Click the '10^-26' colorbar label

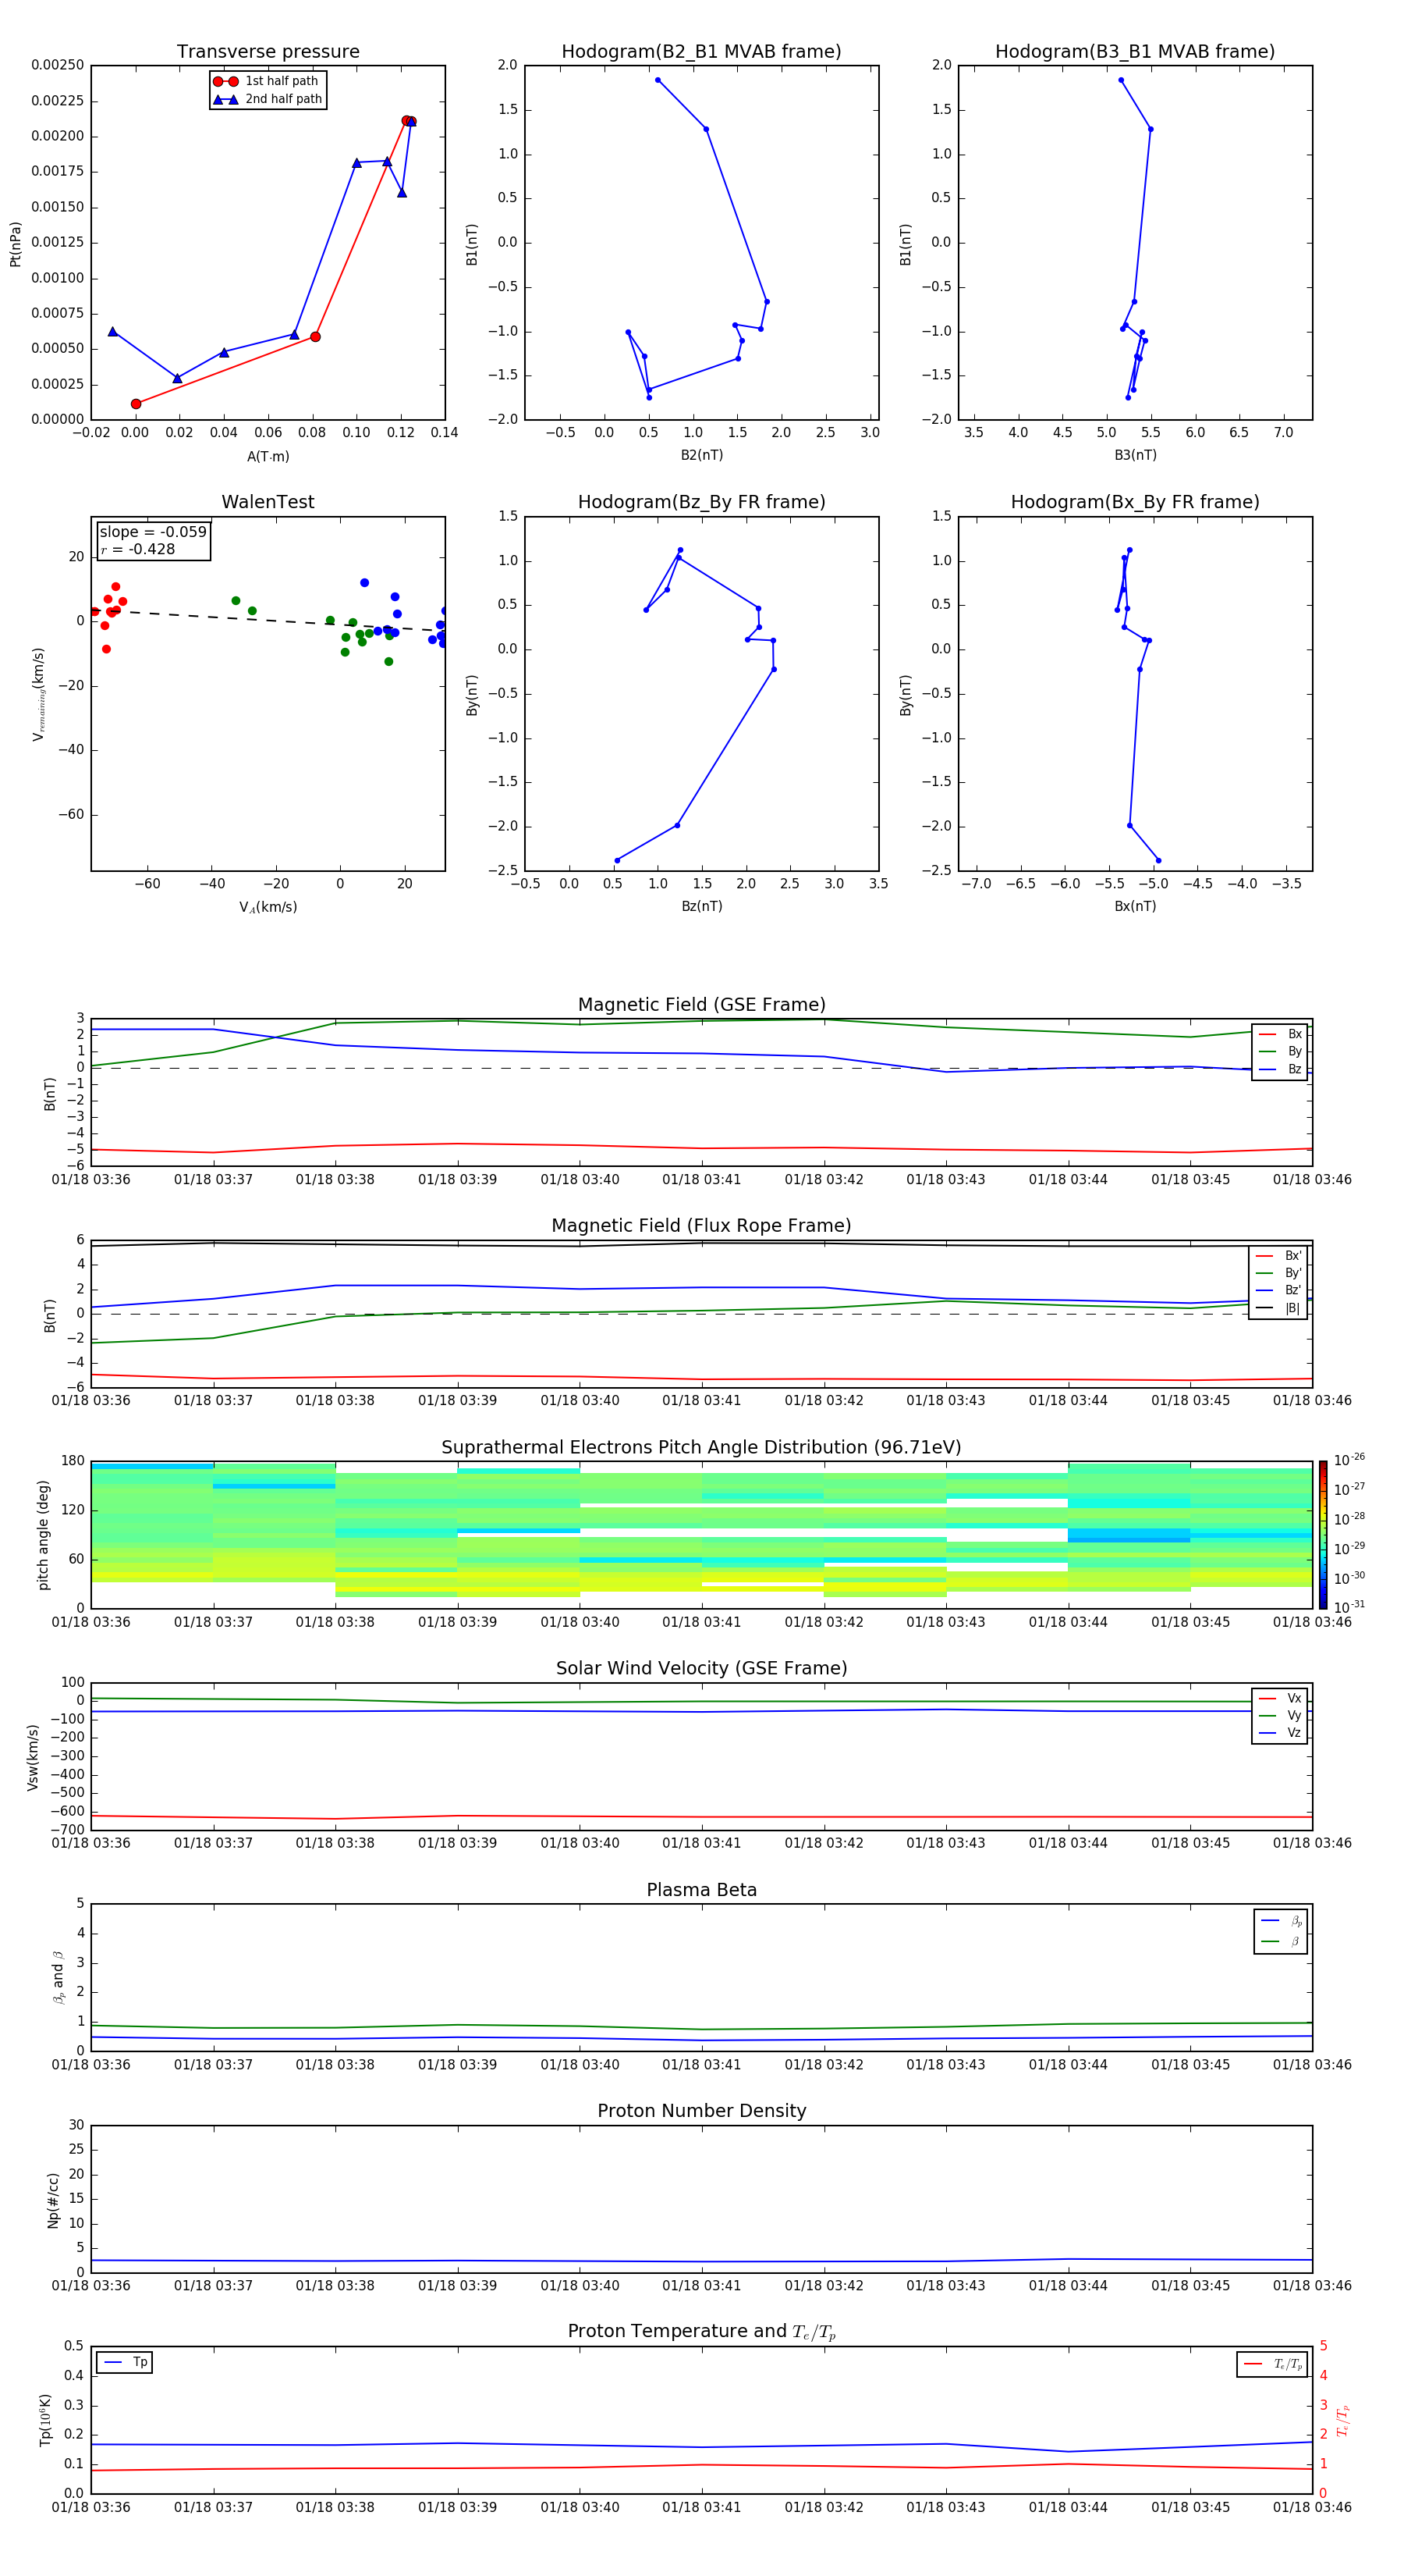point(1349,1460)
